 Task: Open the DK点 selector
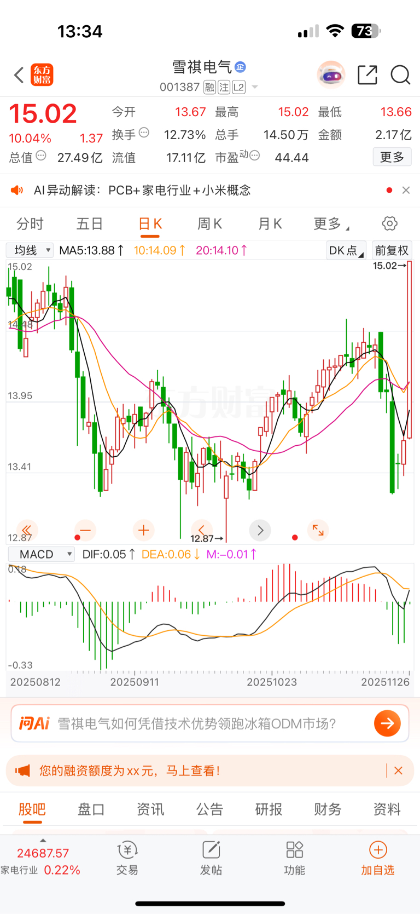coord(347,250)
